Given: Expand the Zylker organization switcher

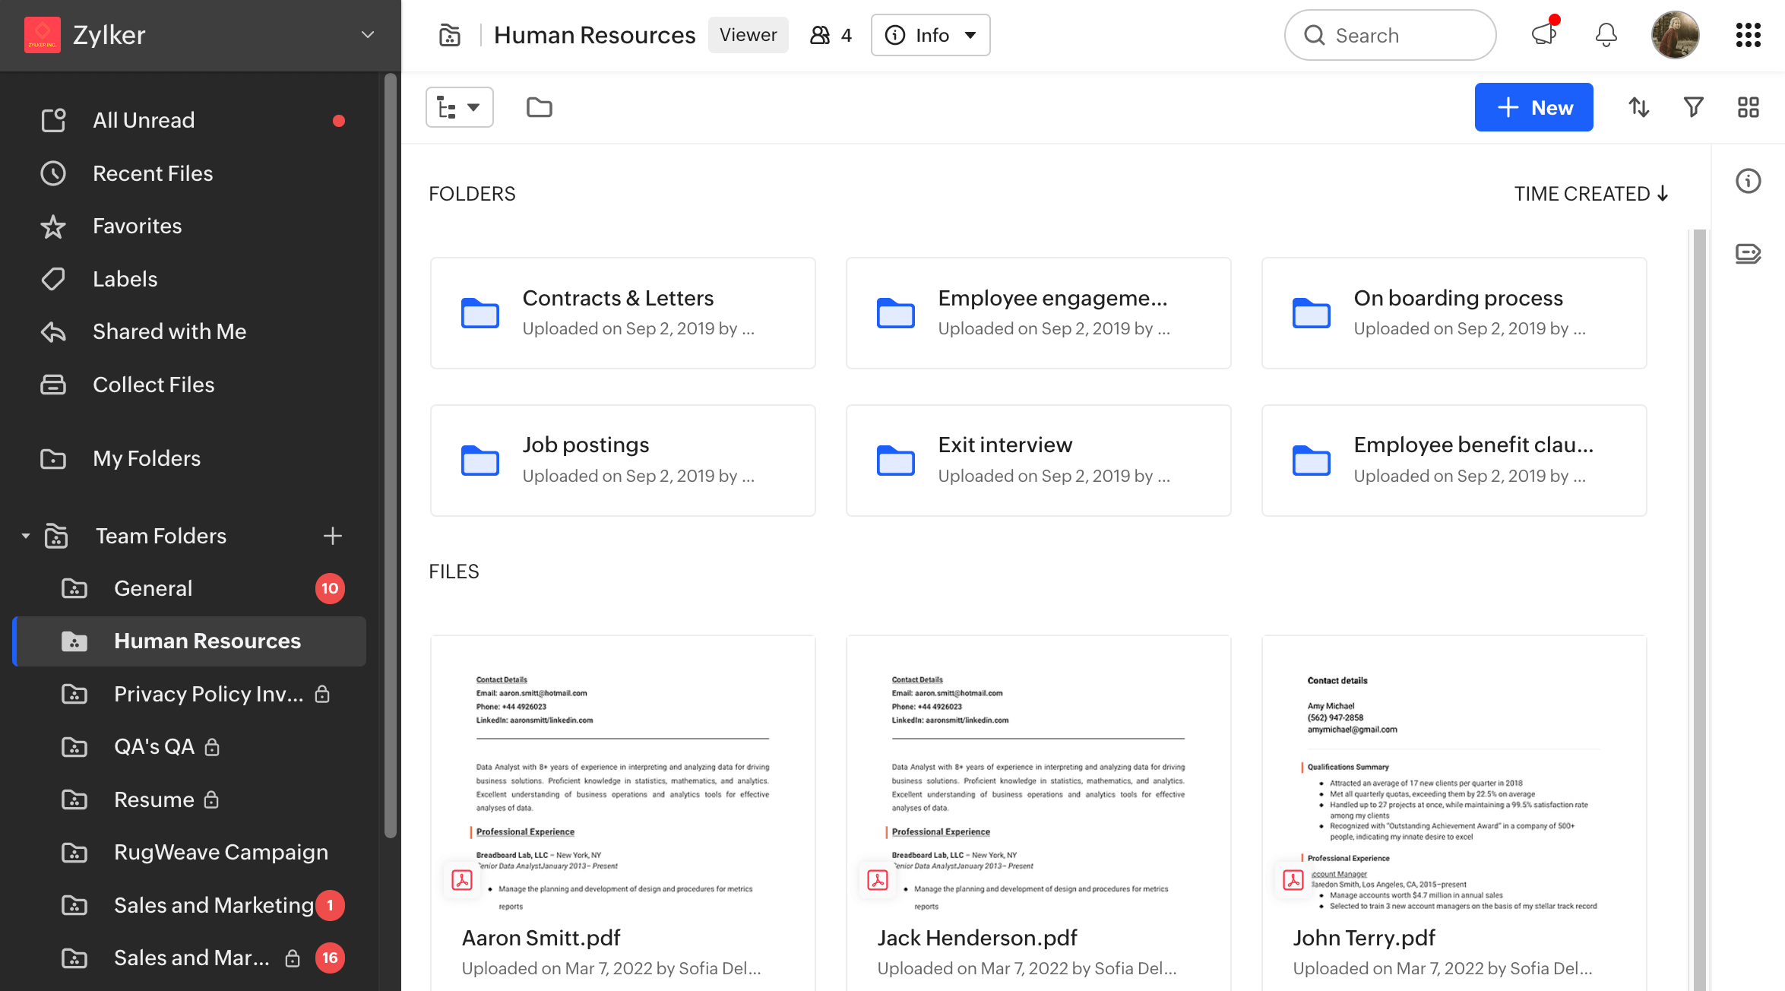Looking at the screenshot, I should [368, 35].
